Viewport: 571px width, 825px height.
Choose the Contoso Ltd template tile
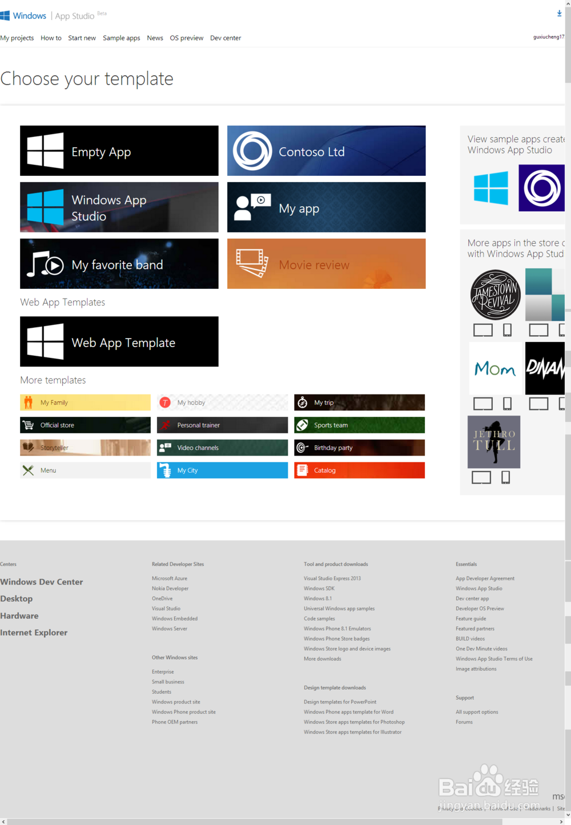(327, 151)
